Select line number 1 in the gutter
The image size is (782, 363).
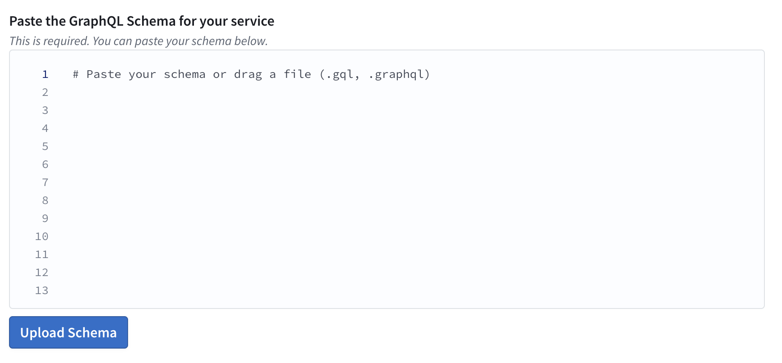45,74
